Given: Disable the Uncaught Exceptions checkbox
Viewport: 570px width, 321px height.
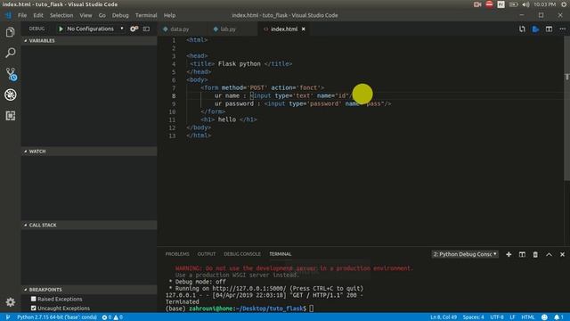Looking at the screenshot, I should coord(34,308).
